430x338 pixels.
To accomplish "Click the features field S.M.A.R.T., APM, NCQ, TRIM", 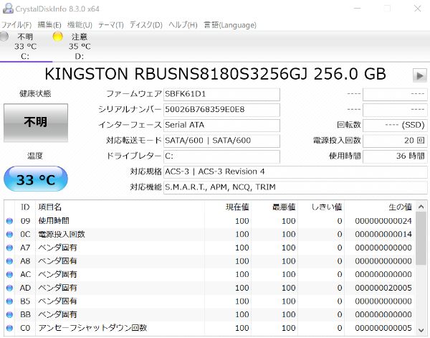I will point(295,187).
